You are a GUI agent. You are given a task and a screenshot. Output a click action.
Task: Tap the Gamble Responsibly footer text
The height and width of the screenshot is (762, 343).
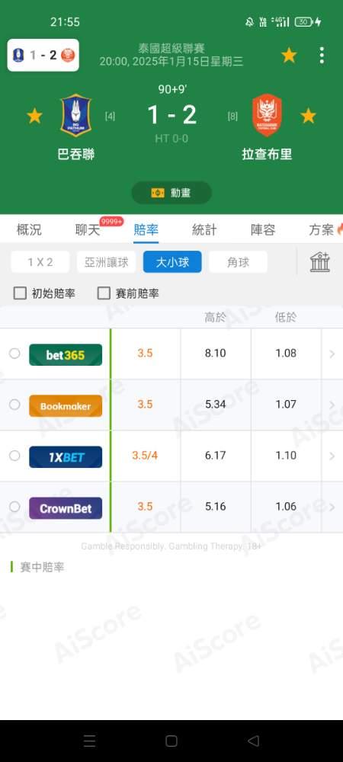click(x=171, y=546)
